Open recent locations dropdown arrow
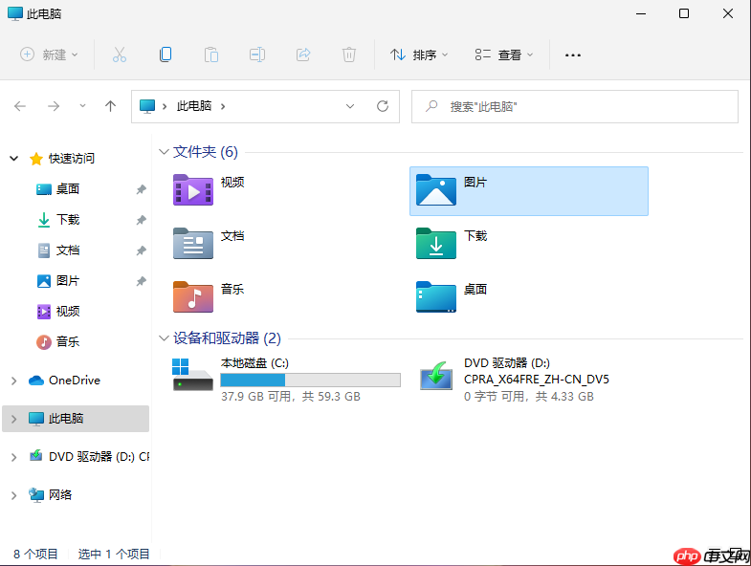This screenshot has height=566, width=751. pyautogui.click(x=82, y=106)
